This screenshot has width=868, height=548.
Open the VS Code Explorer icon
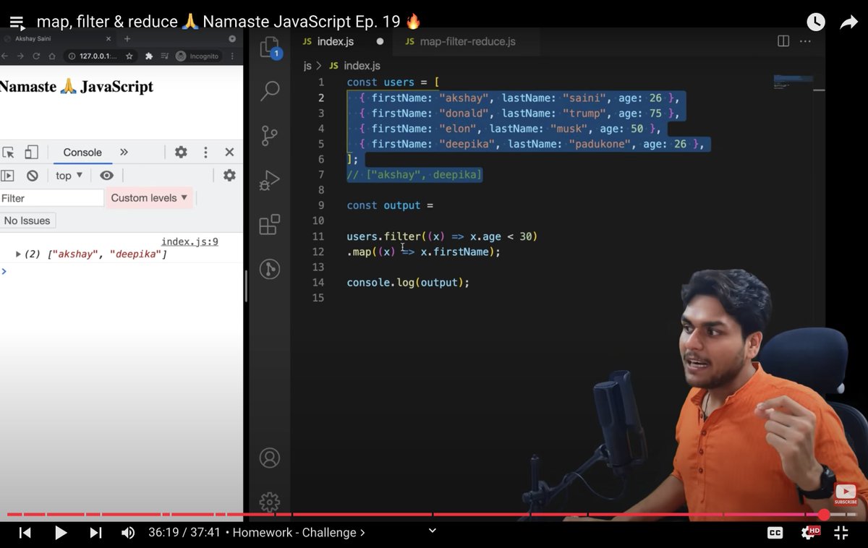[x=270, y=48]
